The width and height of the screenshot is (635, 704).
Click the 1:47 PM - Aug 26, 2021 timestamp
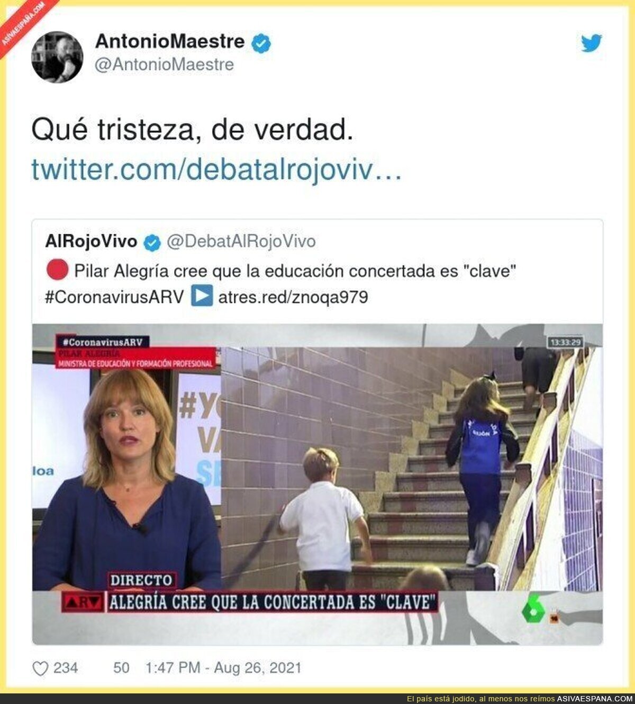[x=223, y=668]
